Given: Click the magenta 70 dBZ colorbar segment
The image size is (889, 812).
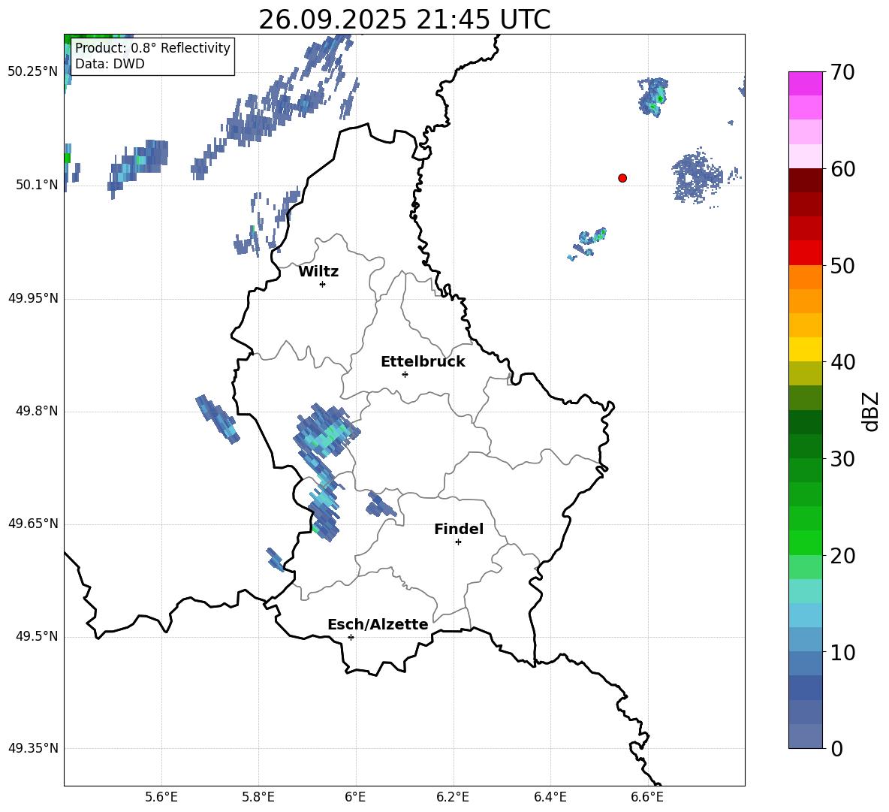Looking at the screenshot, I should click(x=805, y=83).
